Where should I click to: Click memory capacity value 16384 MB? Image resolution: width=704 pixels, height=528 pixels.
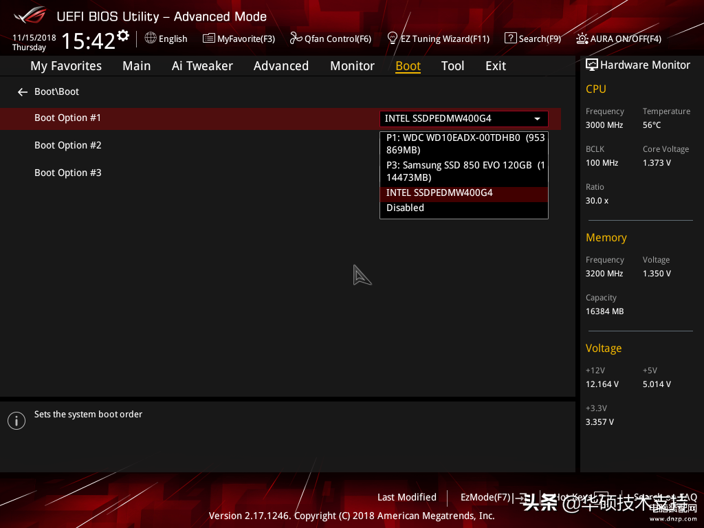click(x=605, y=311)
